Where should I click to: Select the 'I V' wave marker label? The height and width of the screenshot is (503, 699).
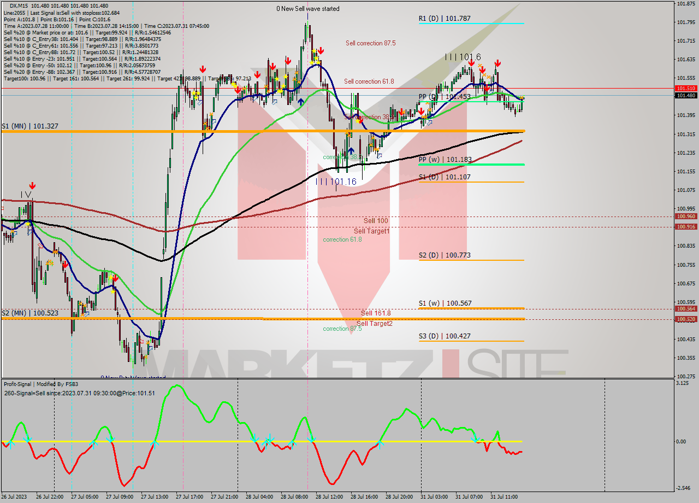point(26,194)
